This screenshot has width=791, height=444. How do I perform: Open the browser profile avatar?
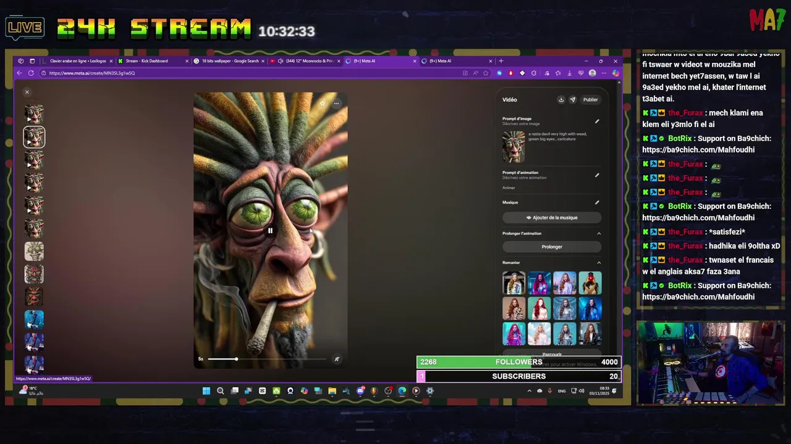592,73
